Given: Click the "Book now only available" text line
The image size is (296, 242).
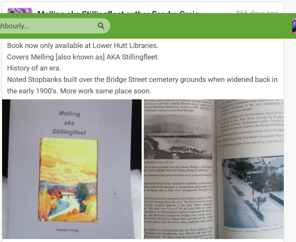Looking at the screenshot, I should pos(83,45).
